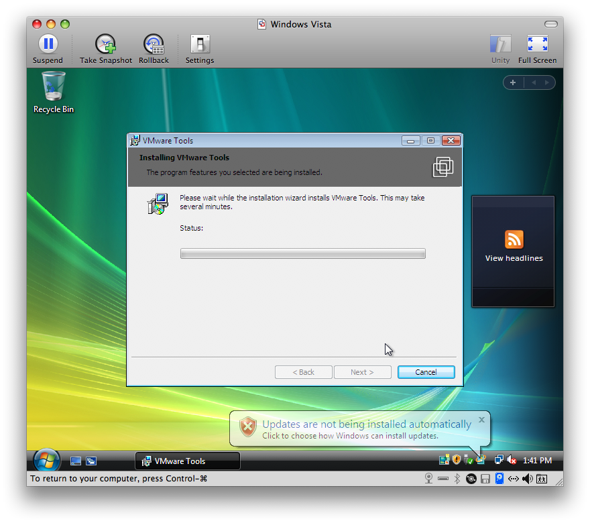
Task: Toggle the Bluetooth device status icon
Action: coord(457,479)
